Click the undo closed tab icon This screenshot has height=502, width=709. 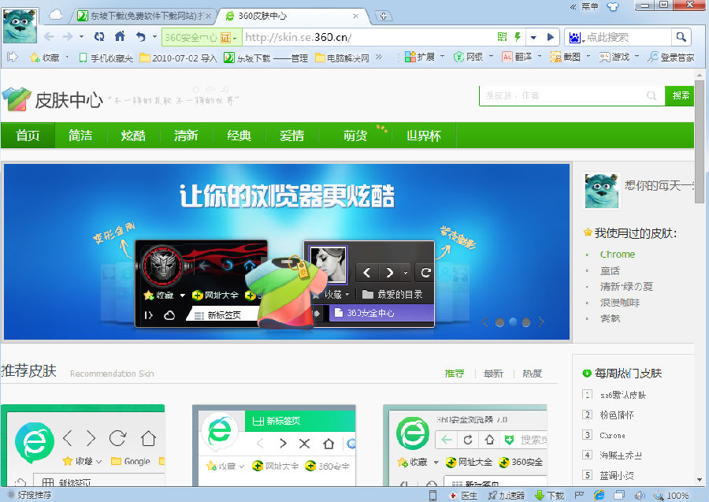[x=141, y=36]
